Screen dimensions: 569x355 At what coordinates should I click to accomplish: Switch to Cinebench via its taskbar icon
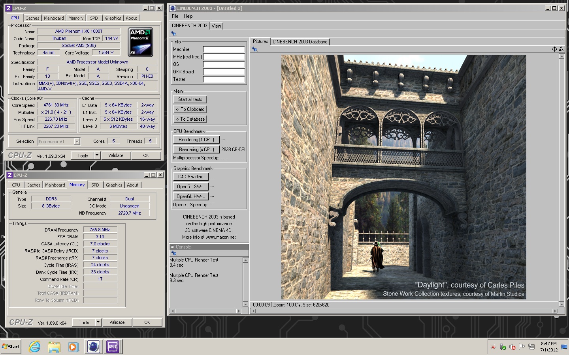click(x=94, y=347)
